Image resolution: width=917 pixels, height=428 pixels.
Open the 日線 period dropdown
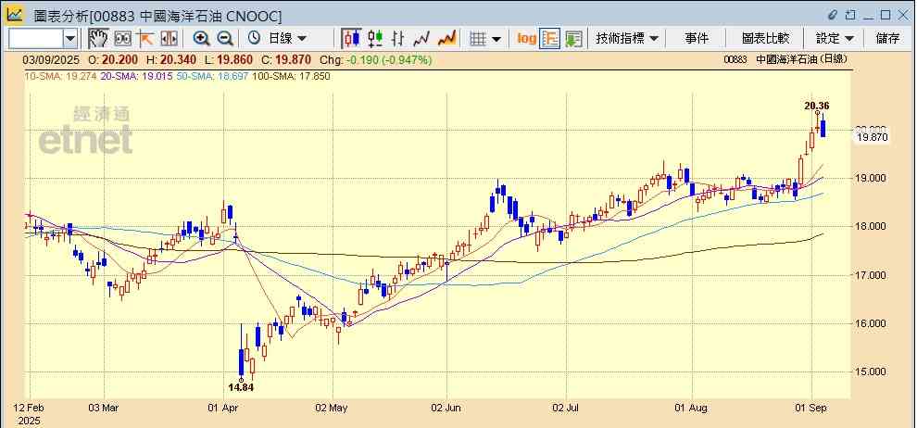pyautogui.click(x=287, y=39)
